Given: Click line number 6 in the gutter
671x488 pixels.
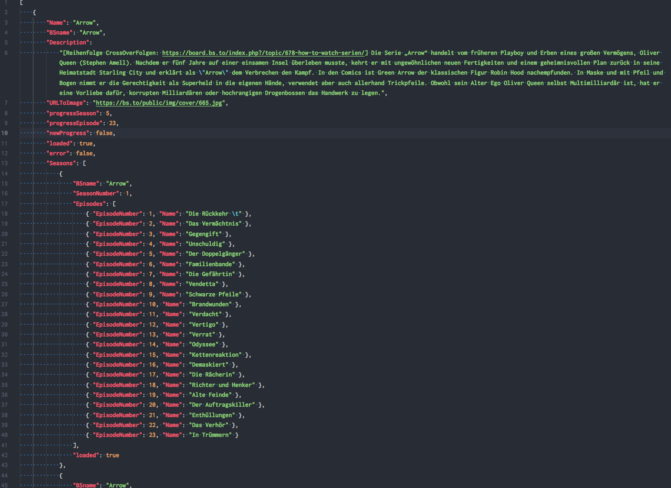Looking at the screenshot, I should pyautogui.click(x=6, y=53).
